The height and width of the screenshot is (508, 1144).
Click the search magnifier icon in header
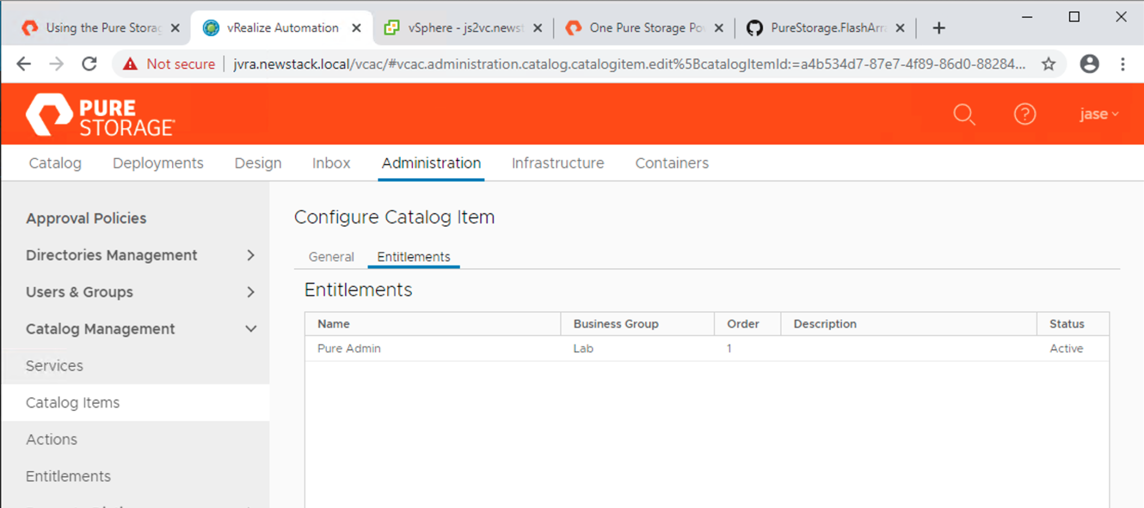coord(964,115)
